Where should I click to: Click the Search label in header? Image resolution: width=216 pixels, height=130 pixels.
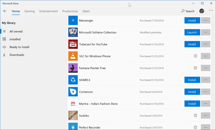[190, 11]
